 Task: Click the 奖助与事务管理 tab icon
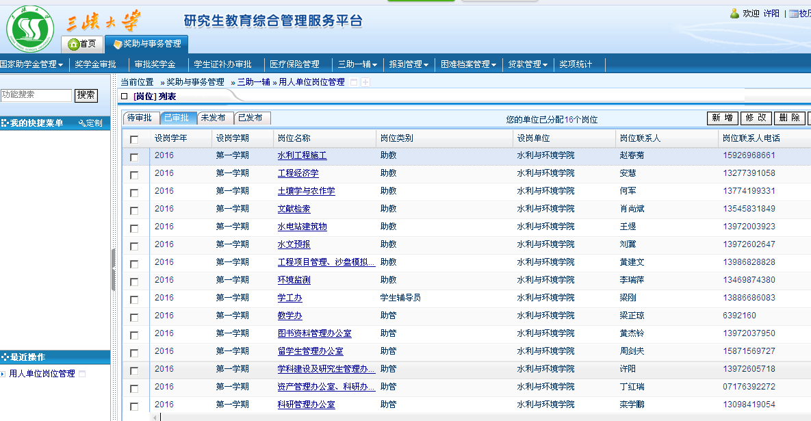tap(118, 44)
